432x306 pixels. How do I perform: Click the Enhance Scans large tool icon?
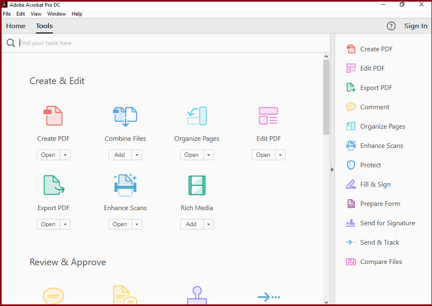tap(125, 185)
